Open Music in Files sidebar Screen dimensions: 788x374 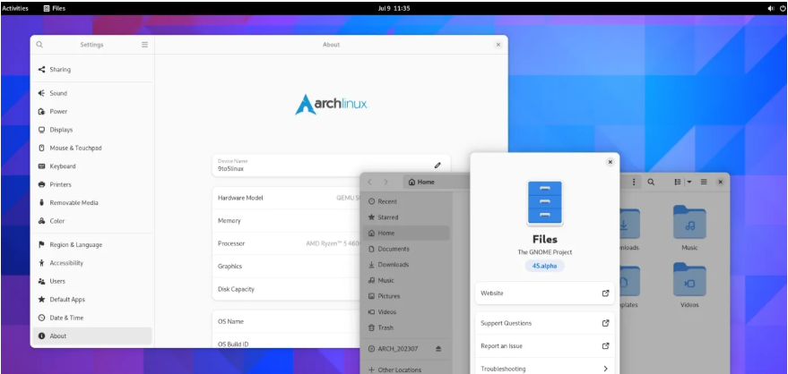click(406, 280)
